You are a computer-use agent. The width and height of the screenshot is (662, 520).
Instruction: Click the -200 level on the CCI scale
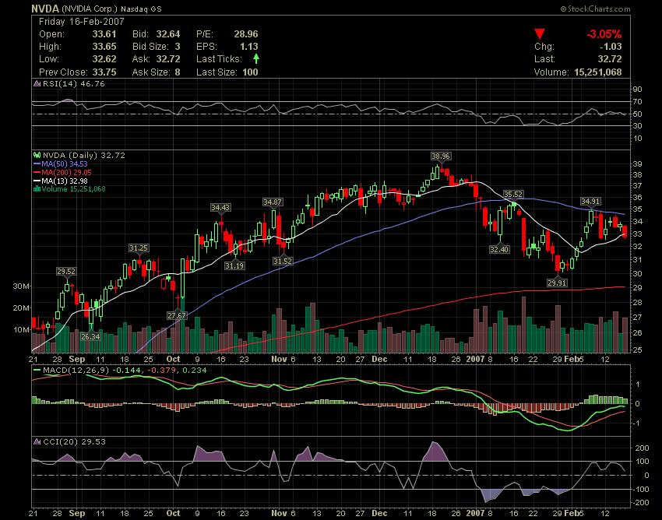click(640, 503)
